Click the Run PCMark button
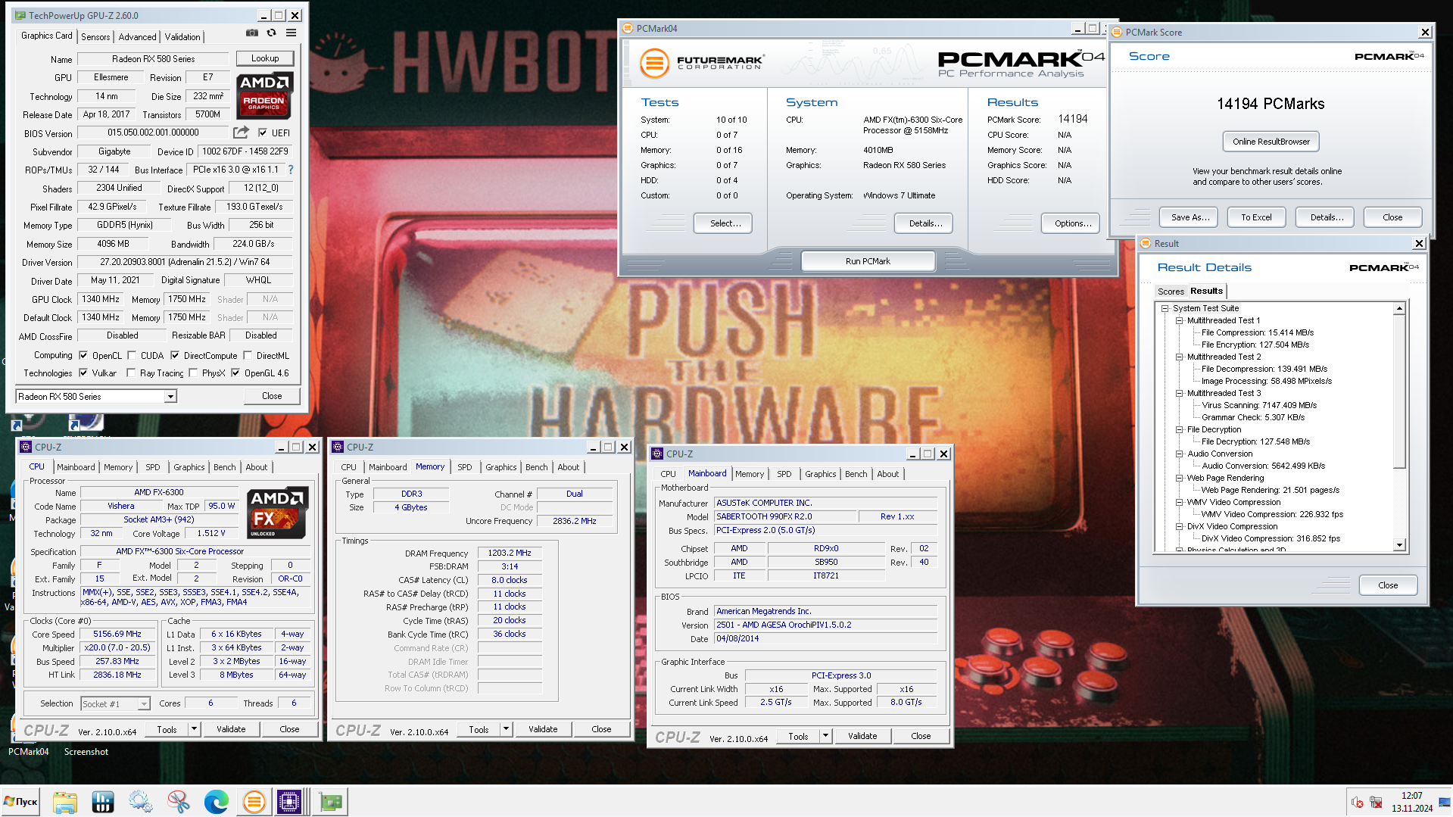Screen dimensions: 1453x817 coord(868,261)
